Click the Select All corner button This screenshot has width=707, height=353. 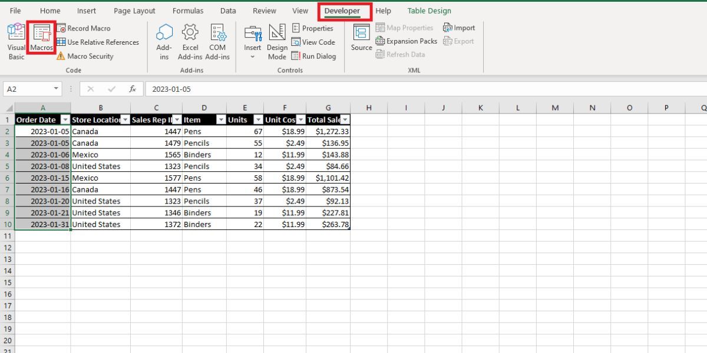pos(7,108)
